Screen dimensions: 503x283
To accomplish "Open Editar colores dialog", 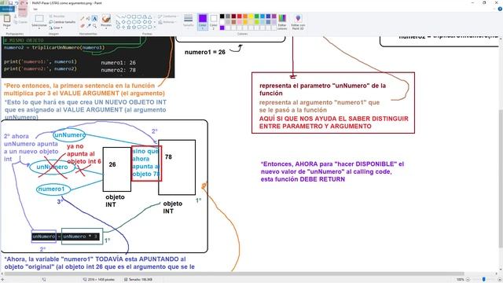I will [x=282, y=22].
